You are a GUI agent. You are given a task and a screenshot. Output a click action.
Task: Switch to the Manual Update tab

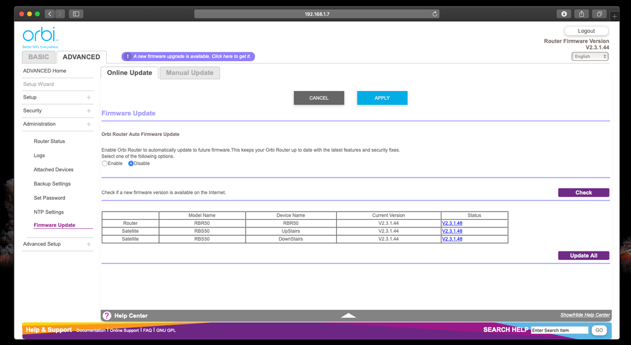click(189, 73)
